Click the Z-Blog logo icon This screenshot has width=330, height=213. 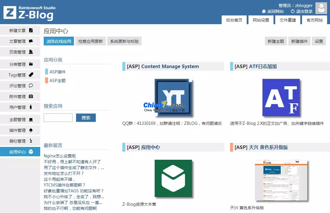[x=10, y=13]
